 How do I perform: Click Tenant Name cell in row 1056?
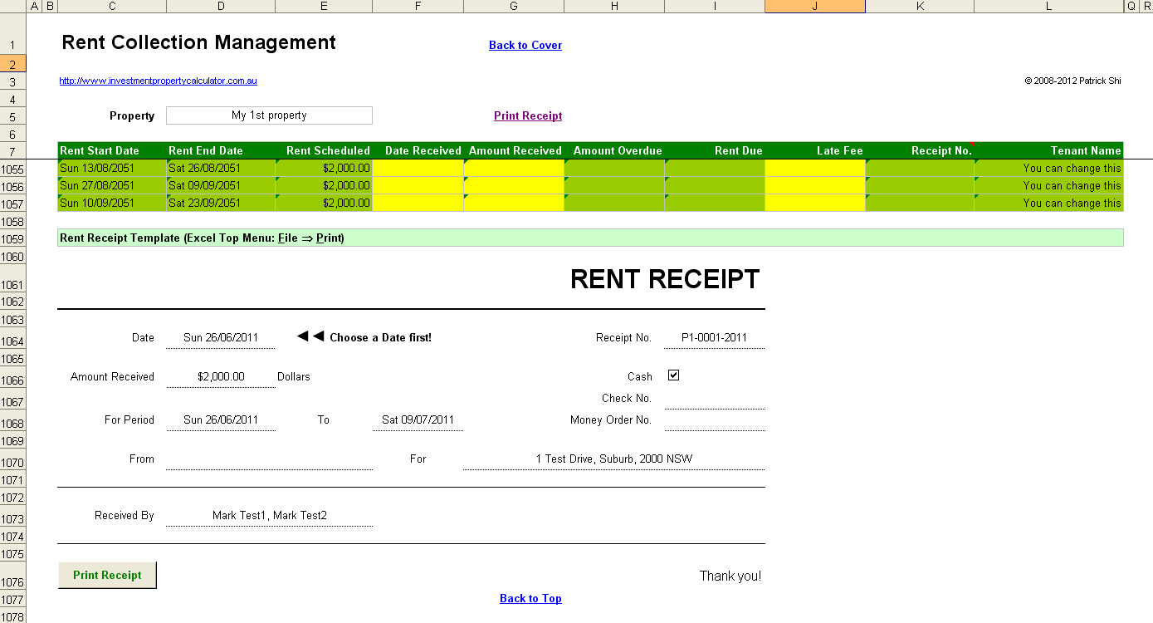pos(1048,186)
